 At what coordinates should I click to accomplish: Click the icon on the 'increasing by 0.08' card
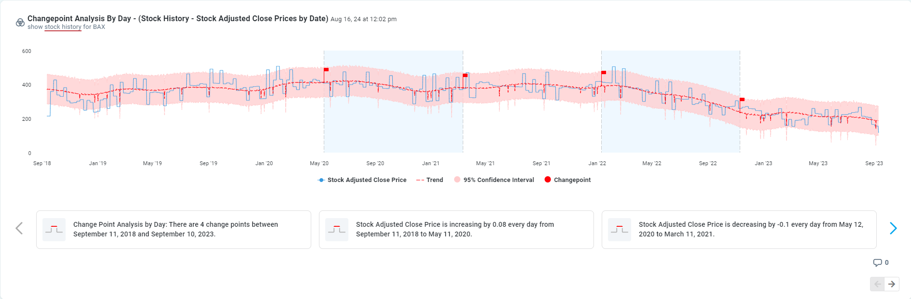pyautogui.click(x=337, y=229)
